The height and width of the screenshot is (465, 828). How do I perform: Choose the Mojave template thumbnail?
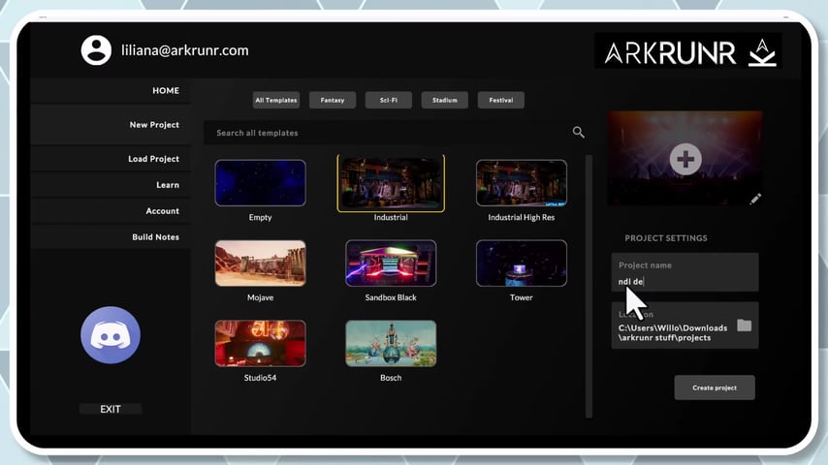tap(261, 263)
